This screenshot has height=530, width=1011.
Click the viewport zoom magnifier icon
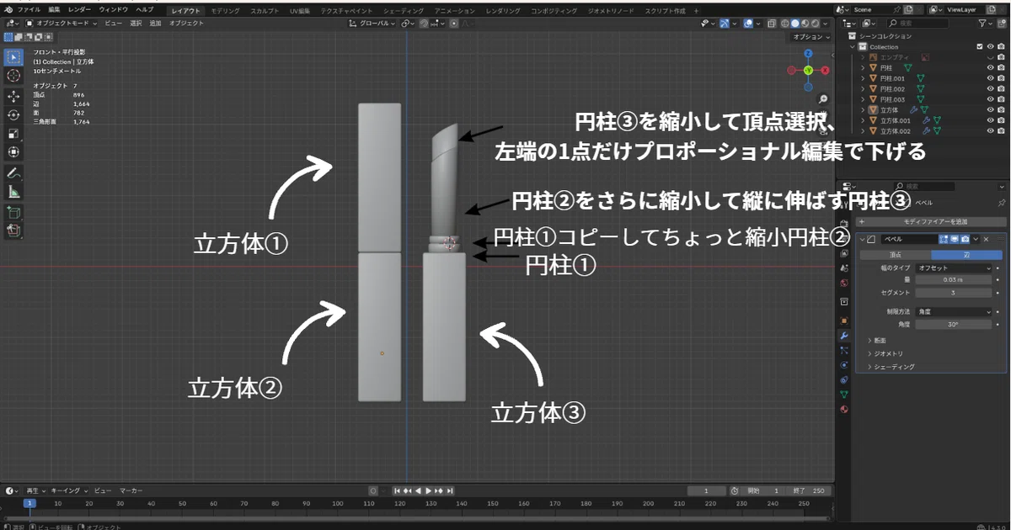click(823, 99)
